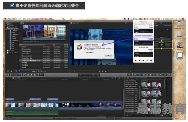Open Spotlight search in the menu bar
This screenshot has height=122, width=188.
(x=180, y=19)
